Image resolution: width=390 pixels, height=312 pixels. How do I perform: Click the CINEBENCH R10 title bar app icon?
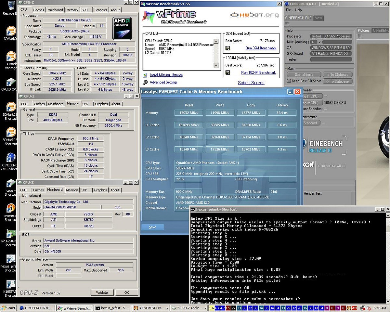(287, 4)
